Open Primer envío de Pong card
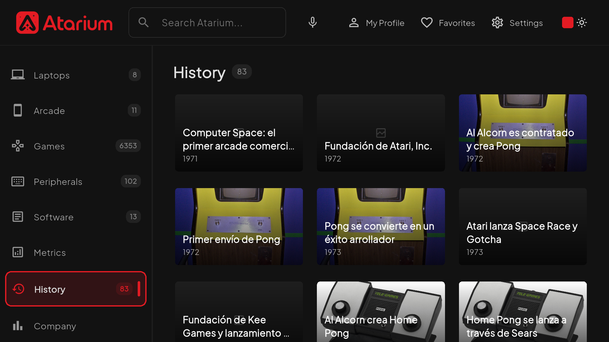The width and height of the screenshot is (609, 342). point(239,226)
